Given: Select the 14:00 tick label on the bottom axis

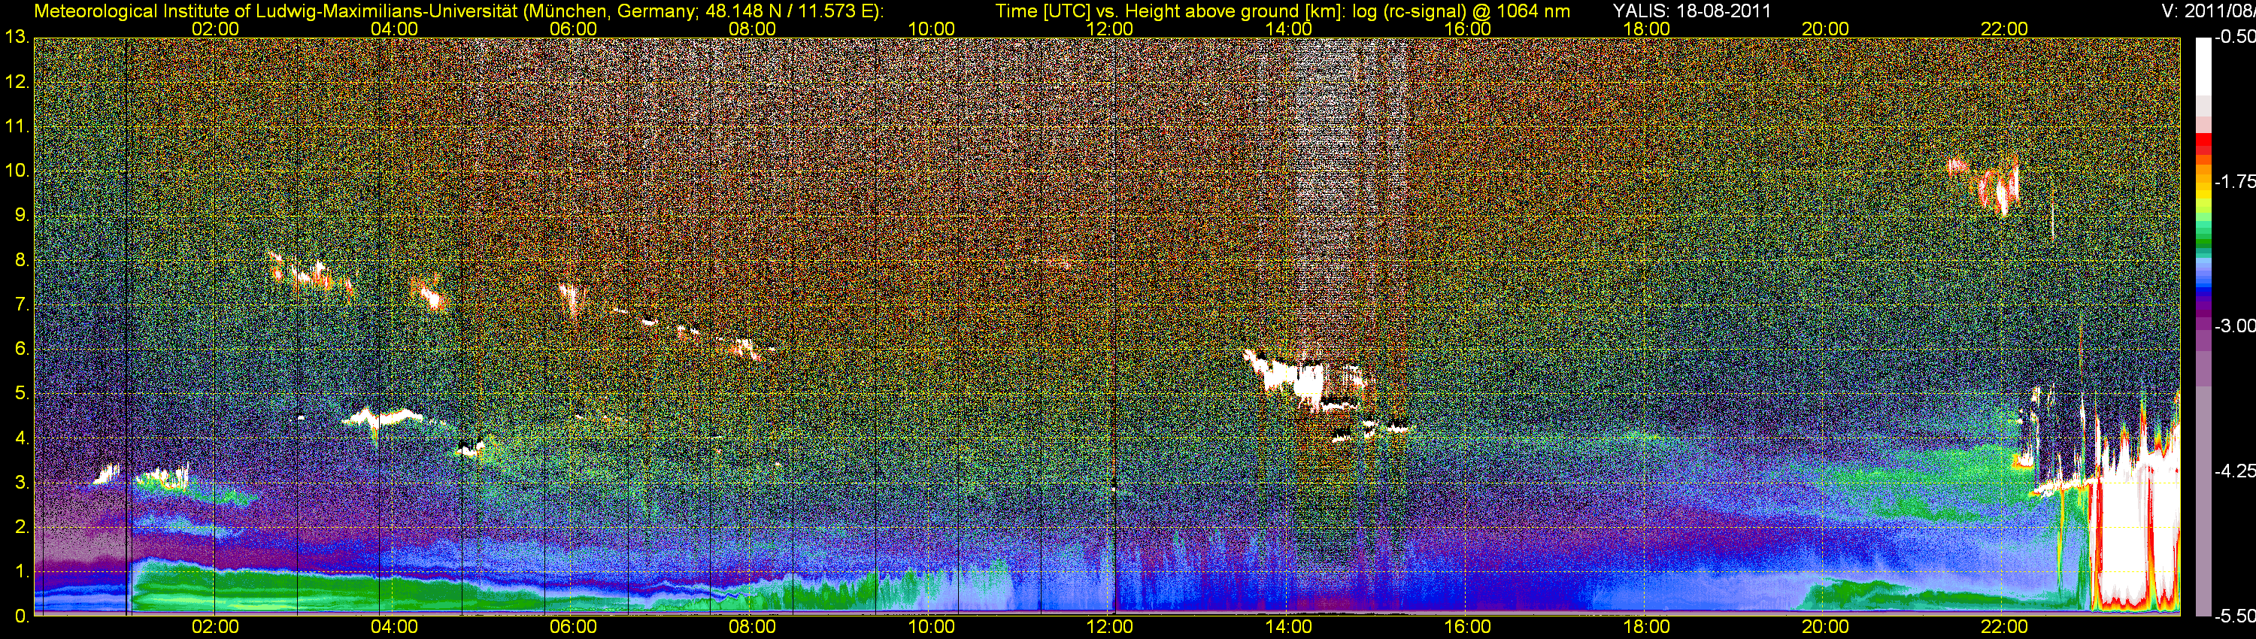Looking at the screenshot, I should click(1289, 627).
